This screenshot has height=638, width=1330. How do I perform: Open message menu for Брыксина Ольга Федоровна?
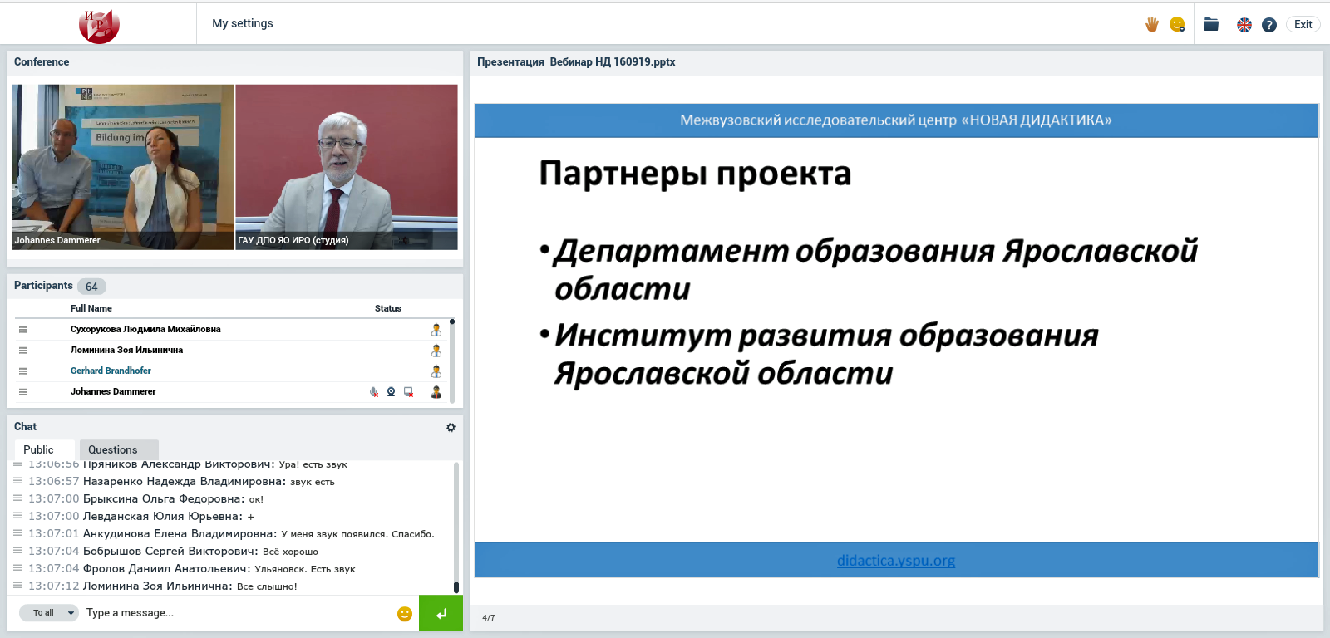coord(18,498)
